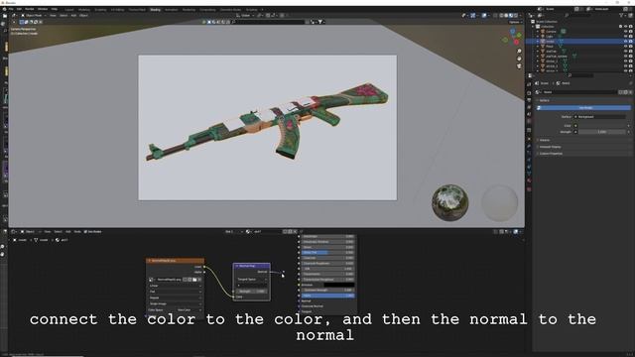This screenshot has width=635, height=357.
Task: Open the Object Mode dropdown
Action: coord(33,16)
